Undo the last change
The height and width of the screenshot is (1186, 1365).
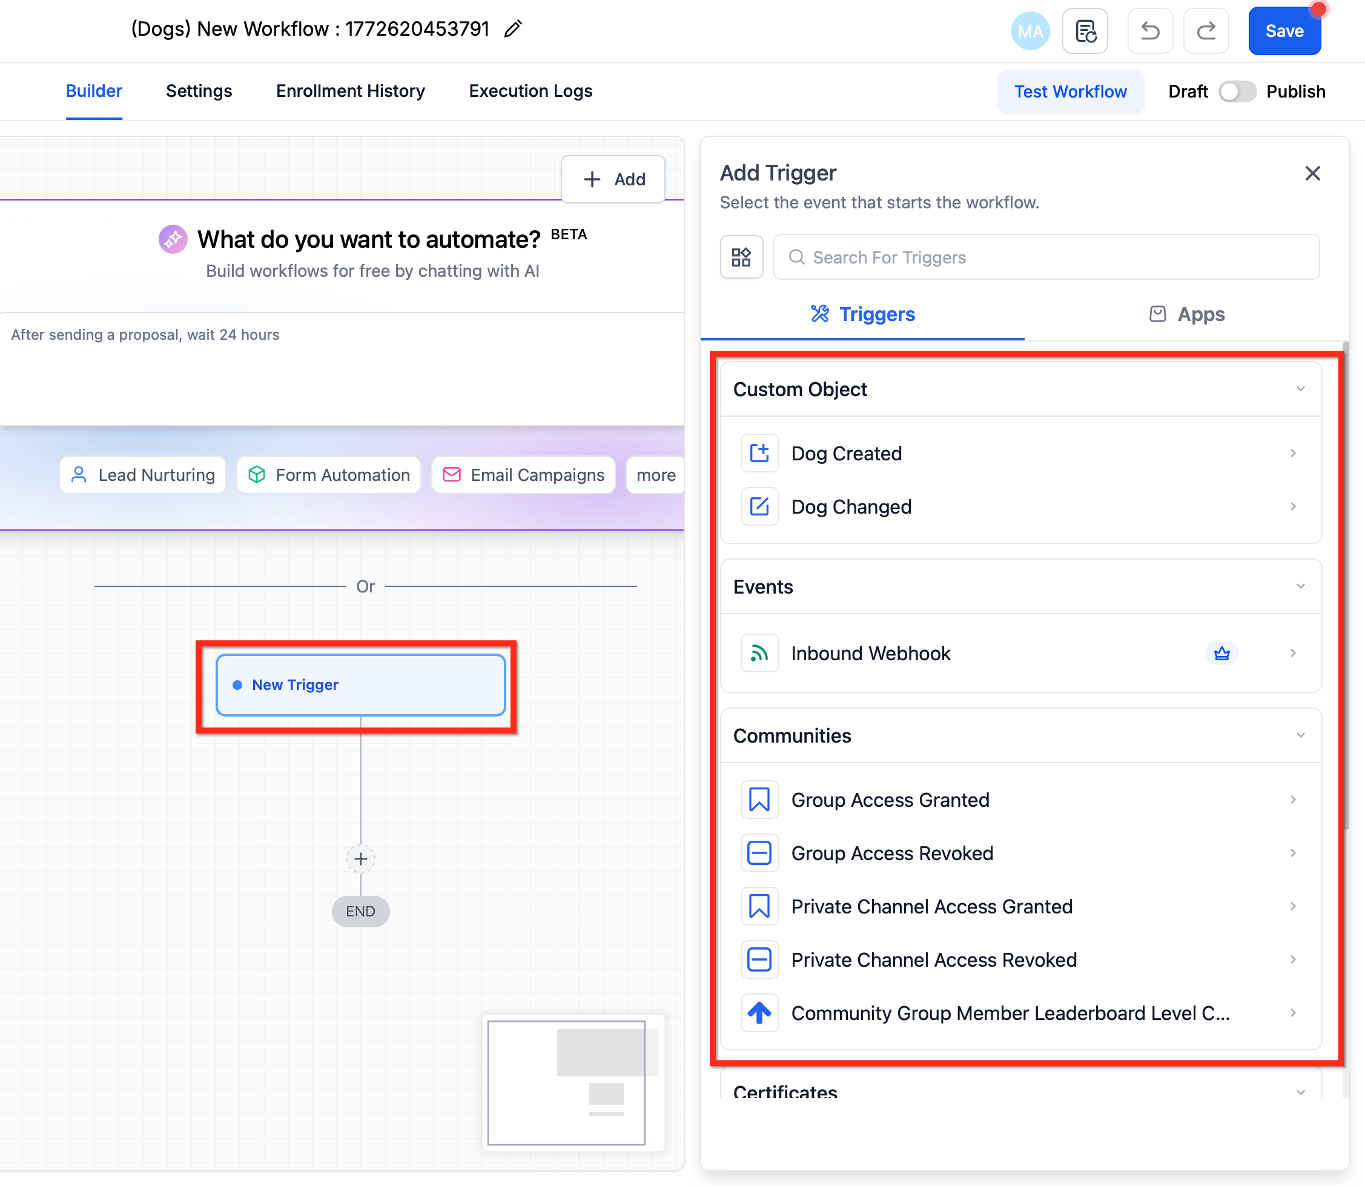click(1150, 31)
